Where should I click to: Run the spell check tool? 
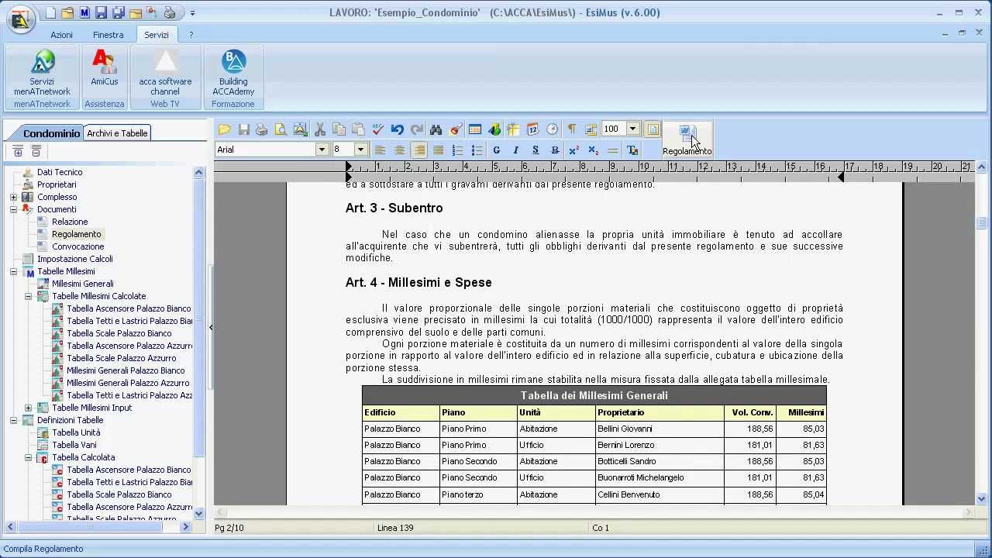tap(377, 129)
